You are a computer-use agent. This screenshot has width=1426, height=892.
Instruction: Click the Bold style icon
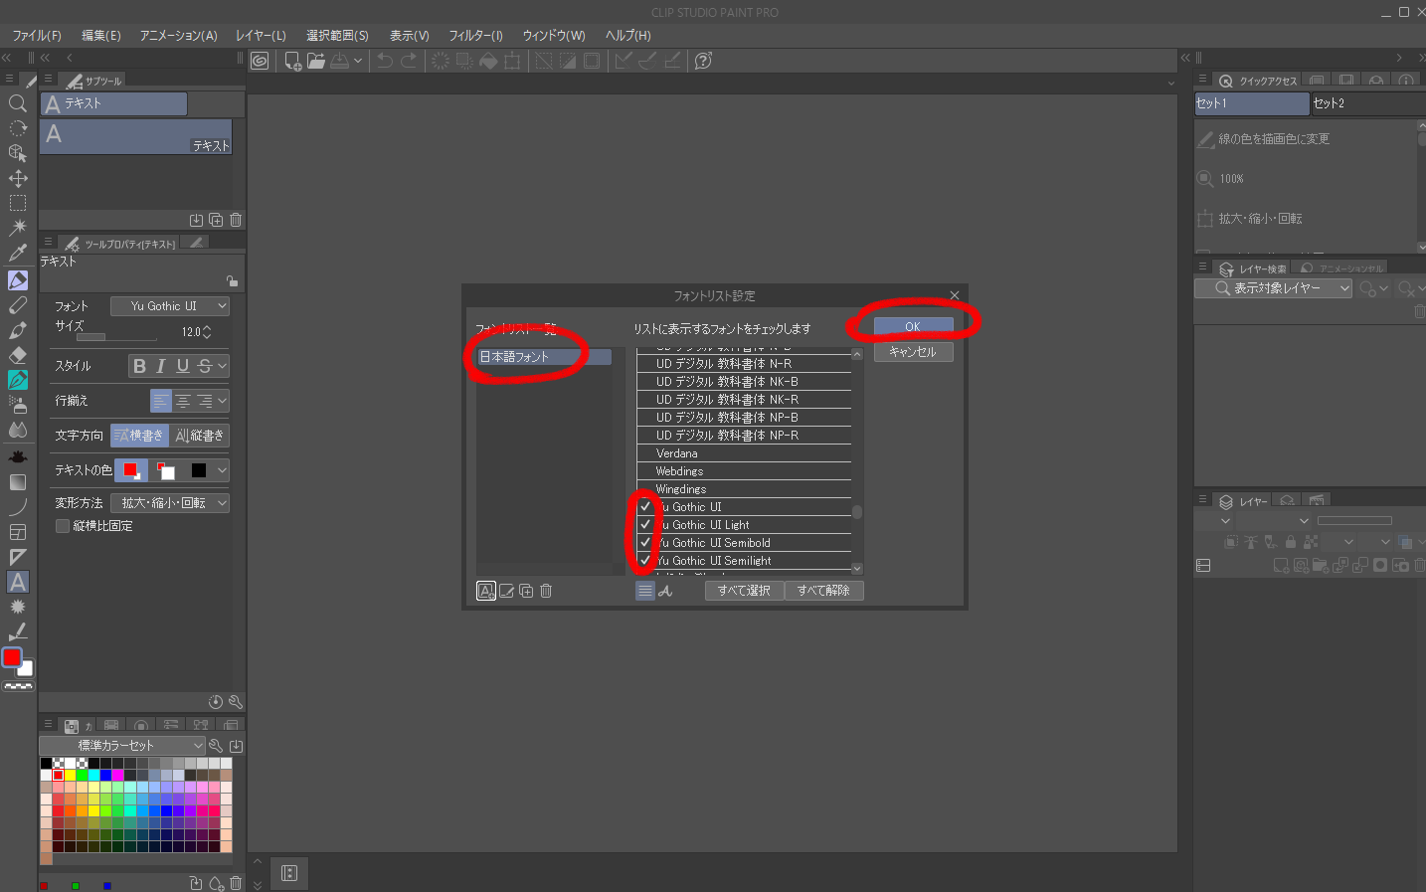click(139, 366)
